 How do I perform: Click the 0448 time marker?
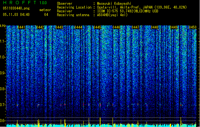pos(155,27)
